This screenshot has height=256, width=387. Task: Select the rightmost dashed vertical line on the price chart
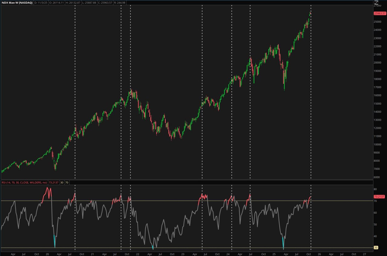[311, 91]
